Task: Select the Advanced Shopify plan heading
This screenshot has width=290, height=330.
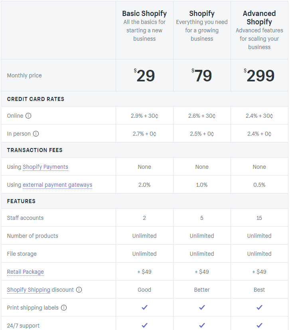Action: pos(259,18)
